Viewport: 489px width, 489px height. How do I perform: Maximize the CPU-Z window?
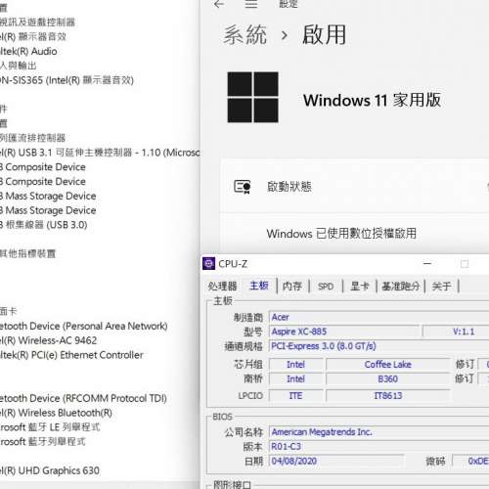pyautogui.click(x=465, y=264)
